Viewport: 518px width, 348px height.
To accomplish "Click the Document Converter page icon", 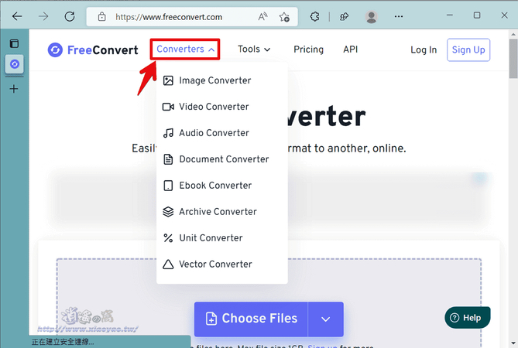I will coord(168,159).
